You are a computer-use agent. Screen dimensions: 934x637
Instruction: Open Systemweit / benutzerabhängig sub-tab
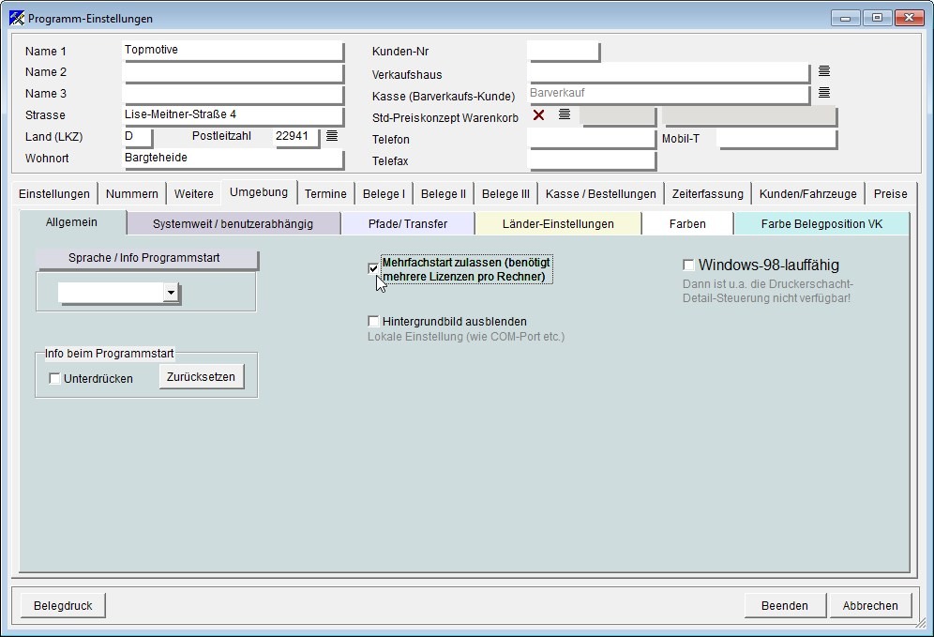(x=233, y=223)
